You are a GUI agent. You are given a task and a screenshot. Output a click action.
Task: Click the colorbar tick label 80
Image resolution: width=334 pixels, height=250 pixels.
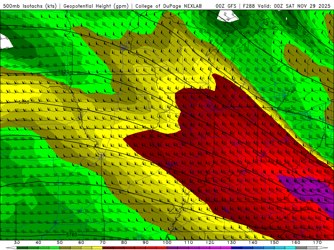[x=124, y=242]
